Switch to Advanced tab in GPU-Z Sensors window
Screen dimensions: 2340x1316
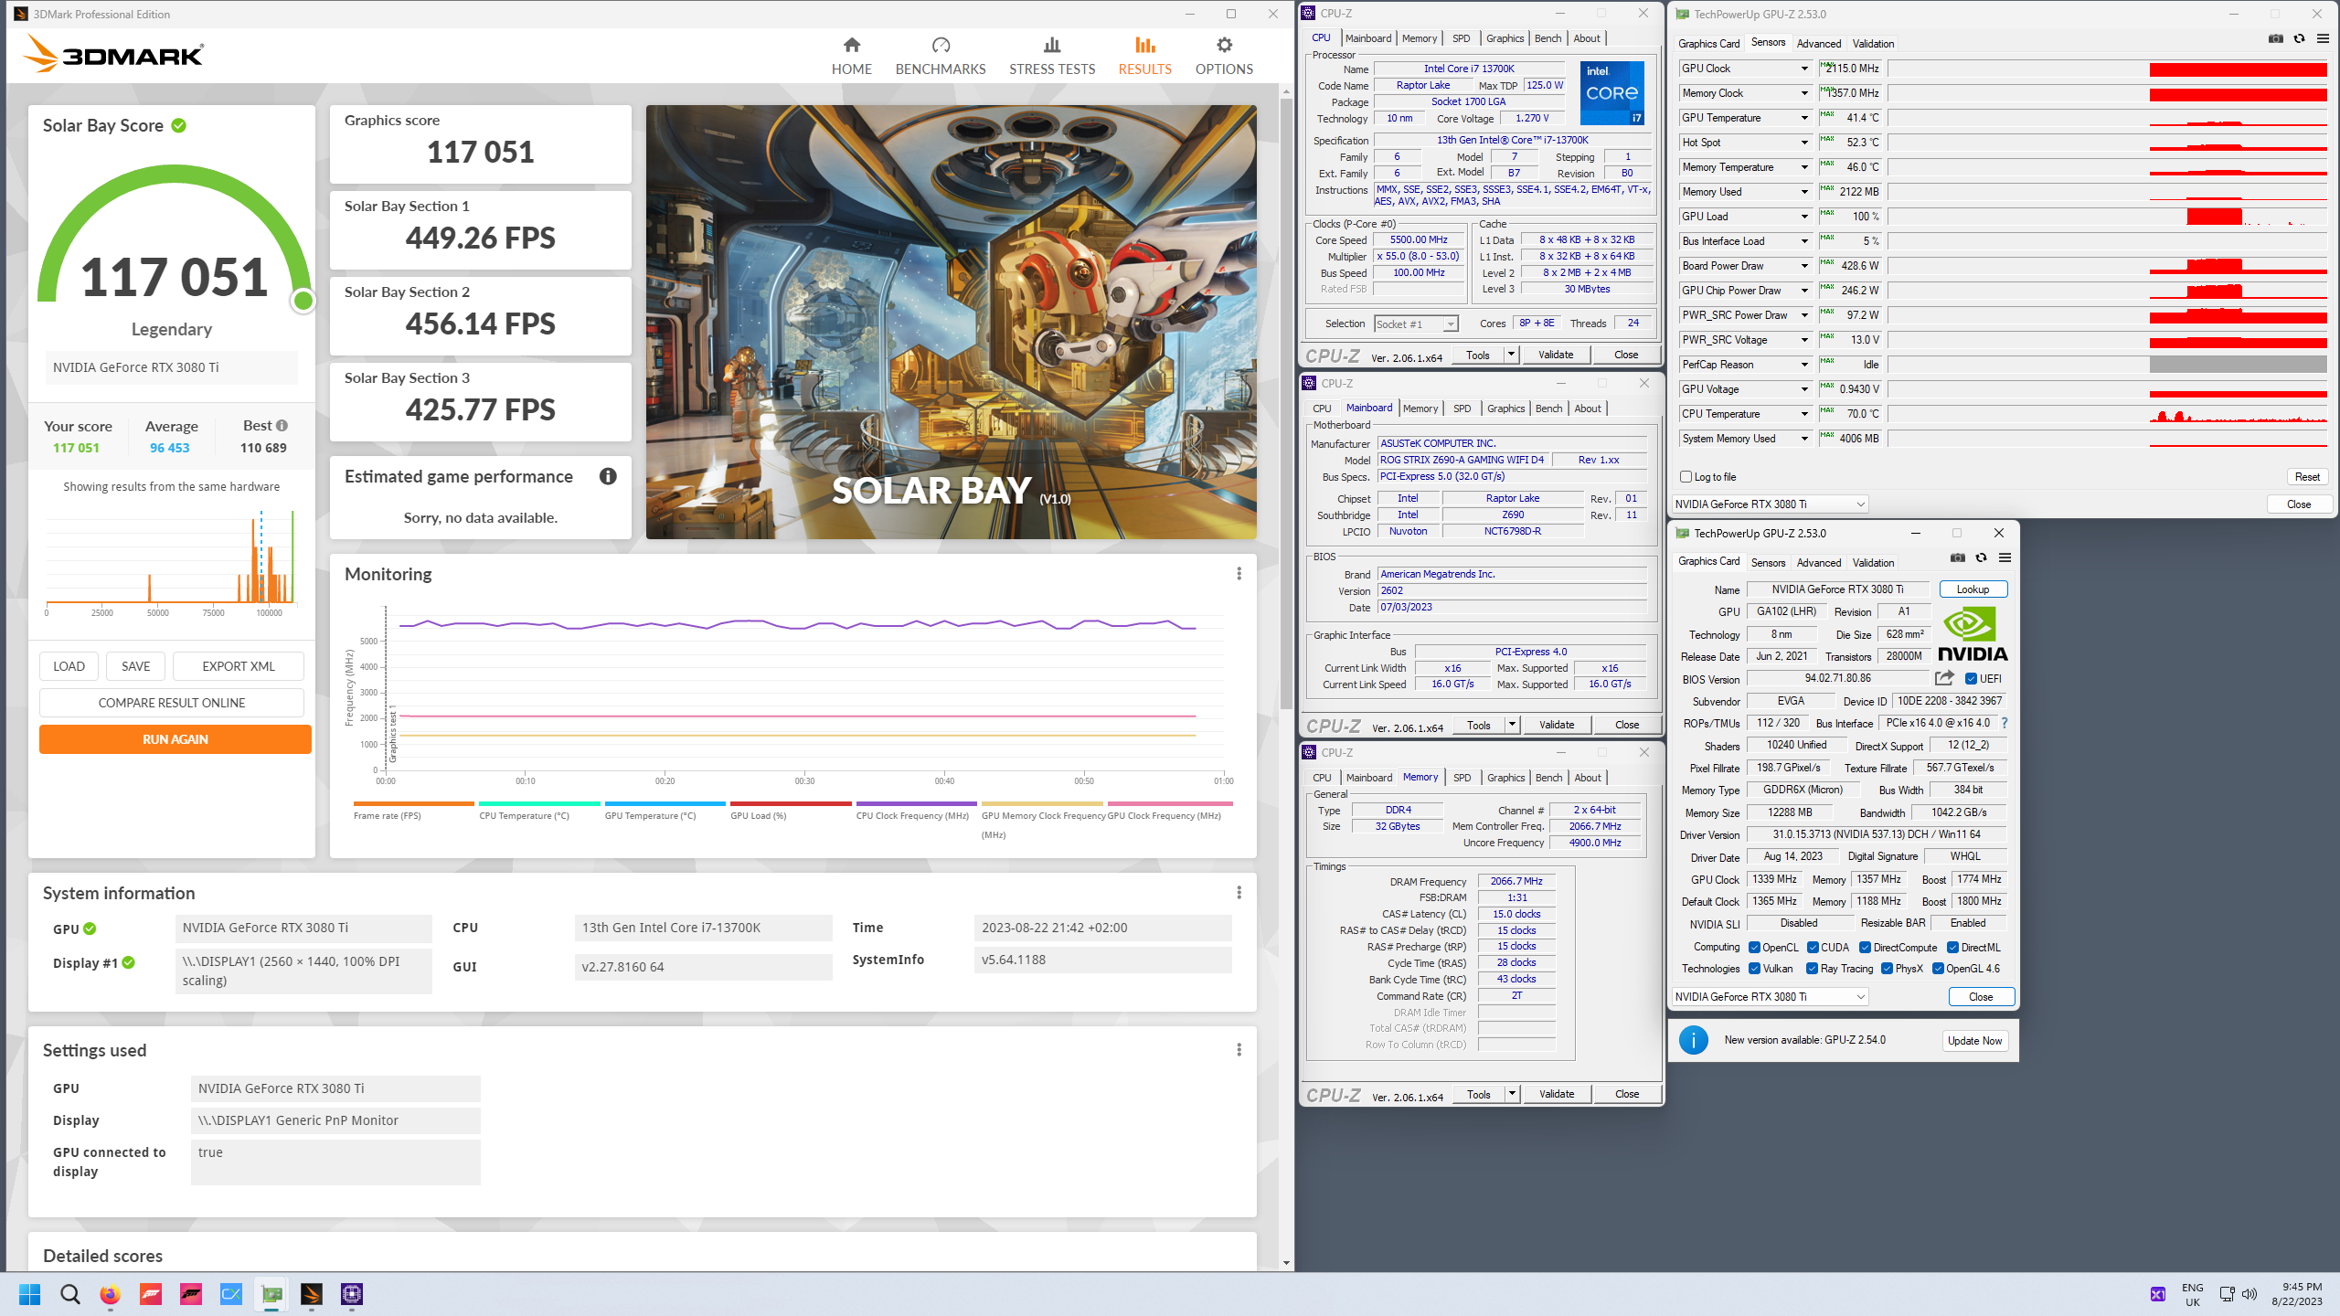[1818, 43]
